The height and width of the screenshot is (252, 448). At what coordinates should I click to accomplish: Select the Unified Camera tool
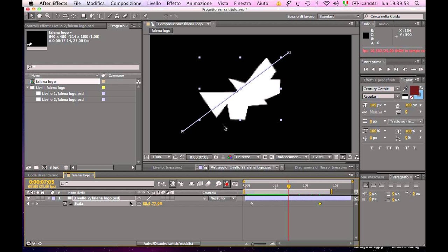(x=65, y=16)
